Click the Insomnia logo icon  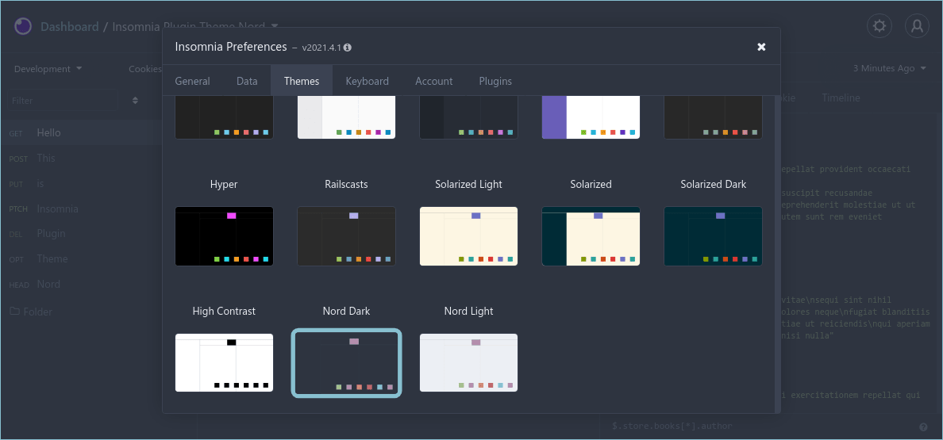coord(23,26)
